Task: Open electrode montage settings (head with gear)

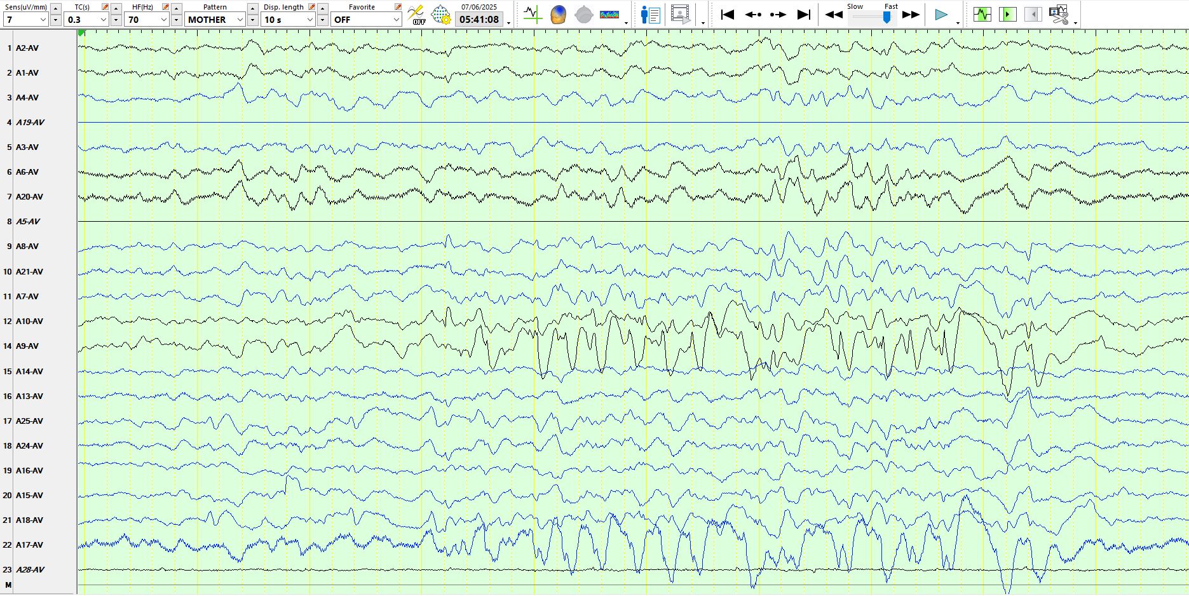Action: click(x=440, y=15)
